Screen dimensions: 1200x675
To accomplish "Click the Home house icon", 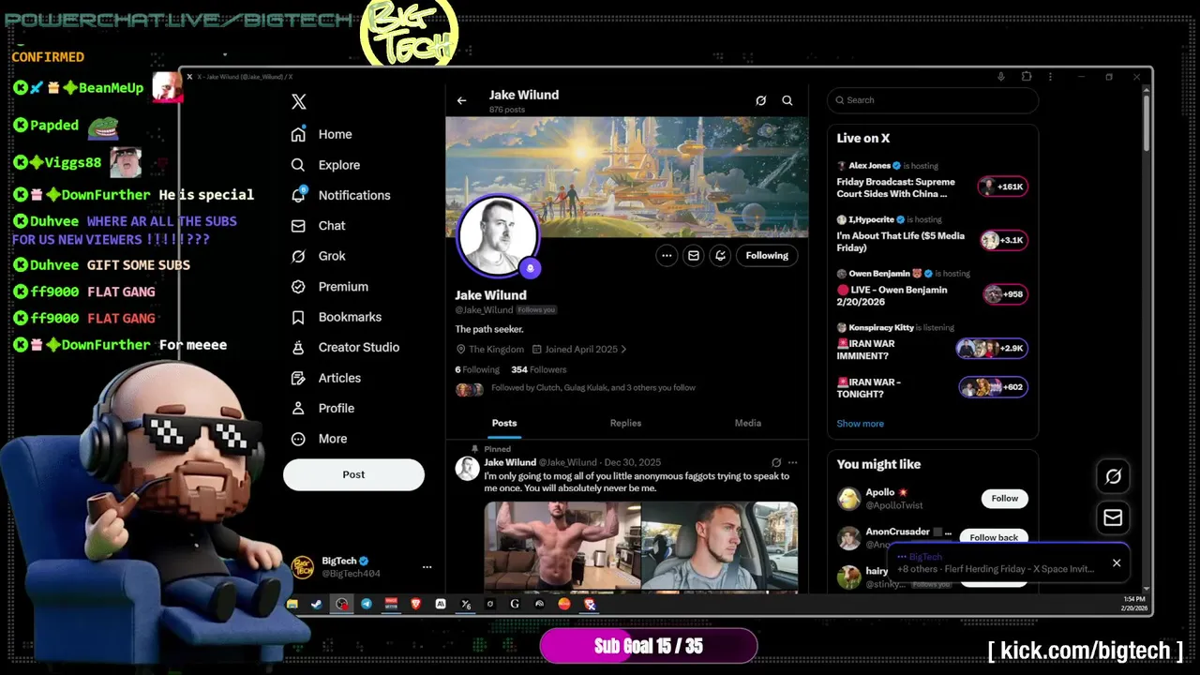I will [x=298, y=134].
